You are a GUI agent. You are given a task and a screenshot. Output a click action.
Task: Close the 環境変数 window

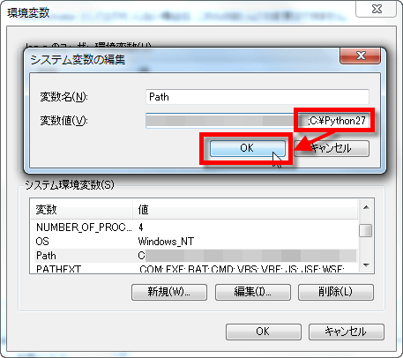pyautogui.click(x=377, y=9)
